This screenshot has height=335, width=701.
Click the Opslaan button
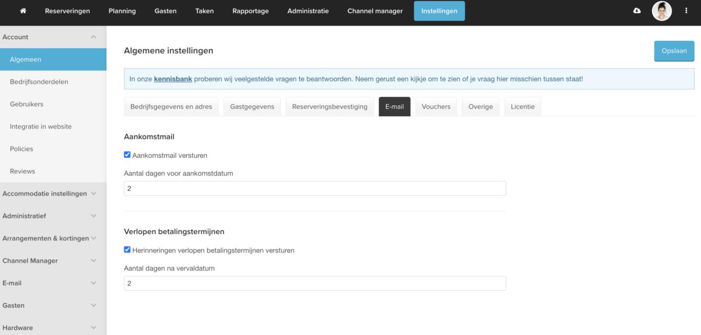click(x=674, y=51)
